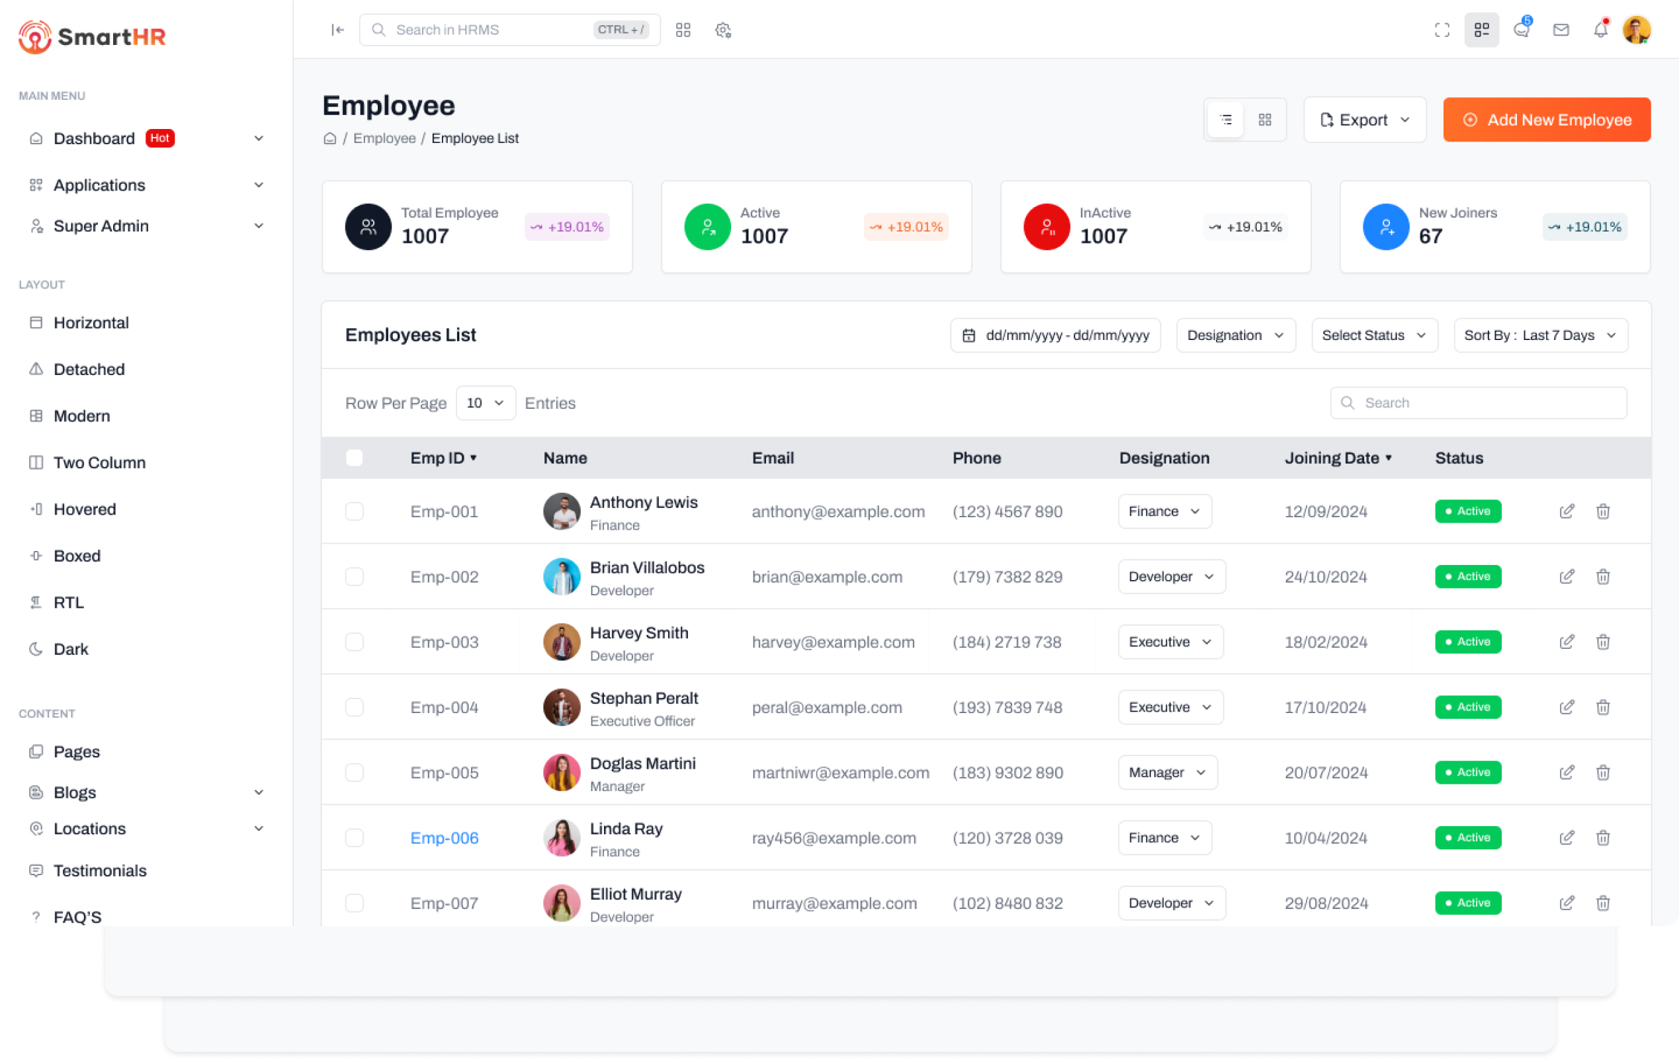
Task: Delete the Anthony Lewis row with trash icon
Action: pyautogui.click(x=1603, y=512)
